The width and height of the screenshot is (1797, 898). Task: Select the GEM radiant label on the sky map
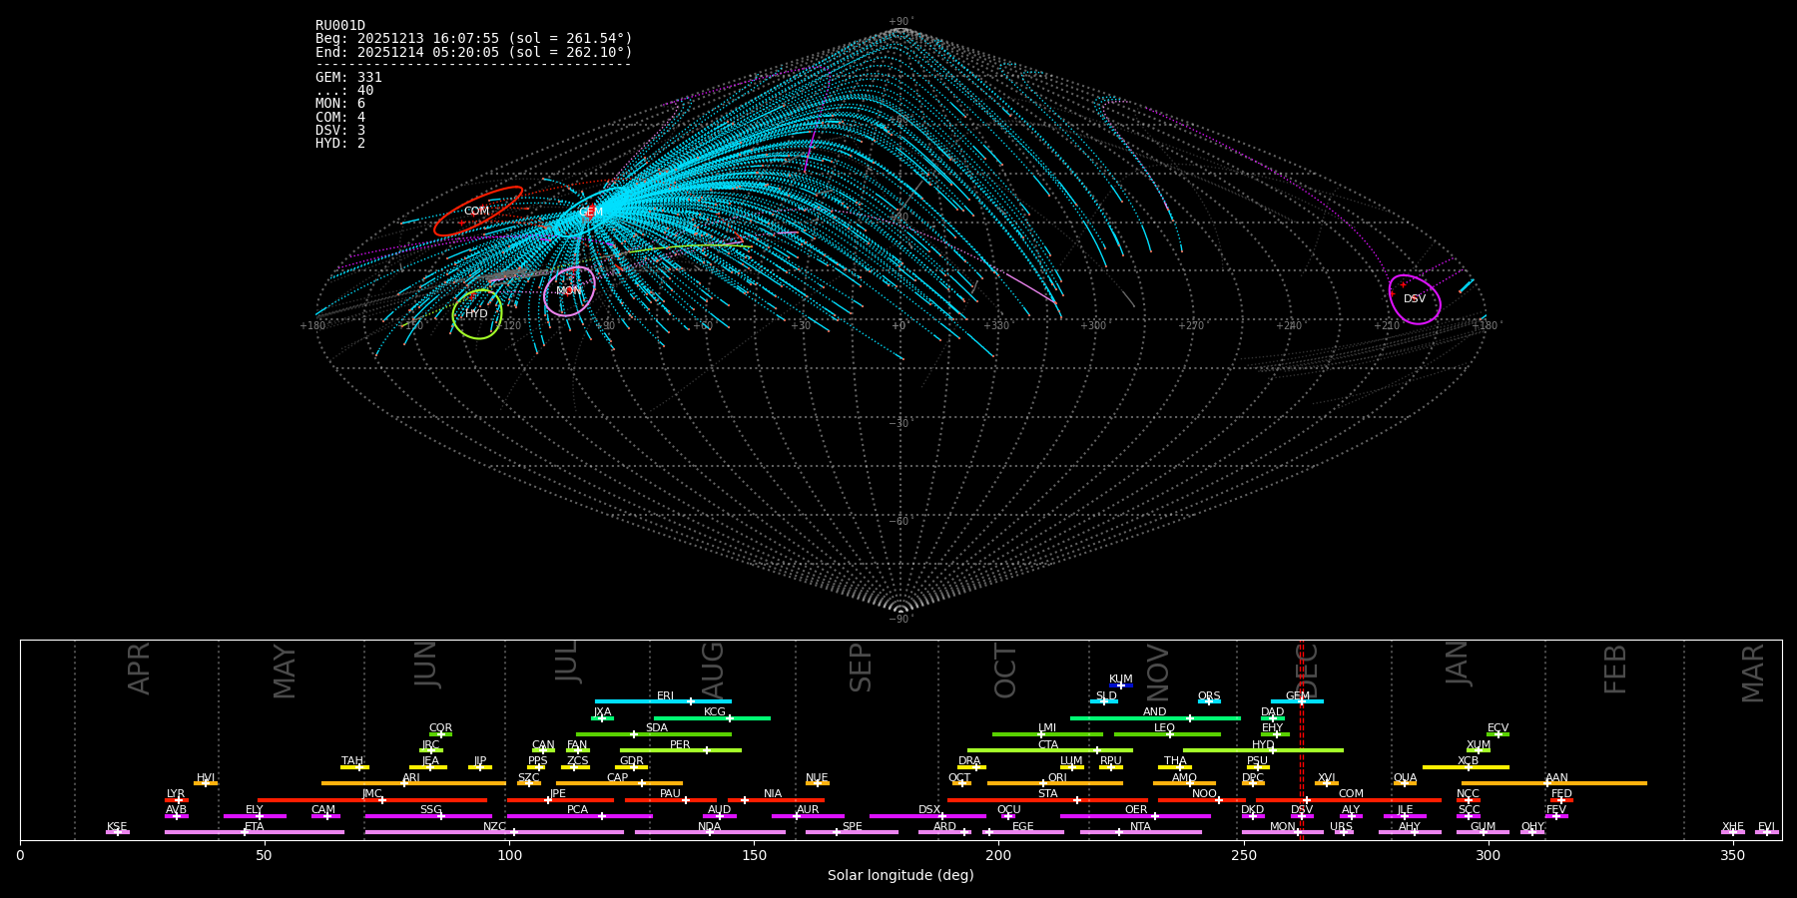(591, 212)
